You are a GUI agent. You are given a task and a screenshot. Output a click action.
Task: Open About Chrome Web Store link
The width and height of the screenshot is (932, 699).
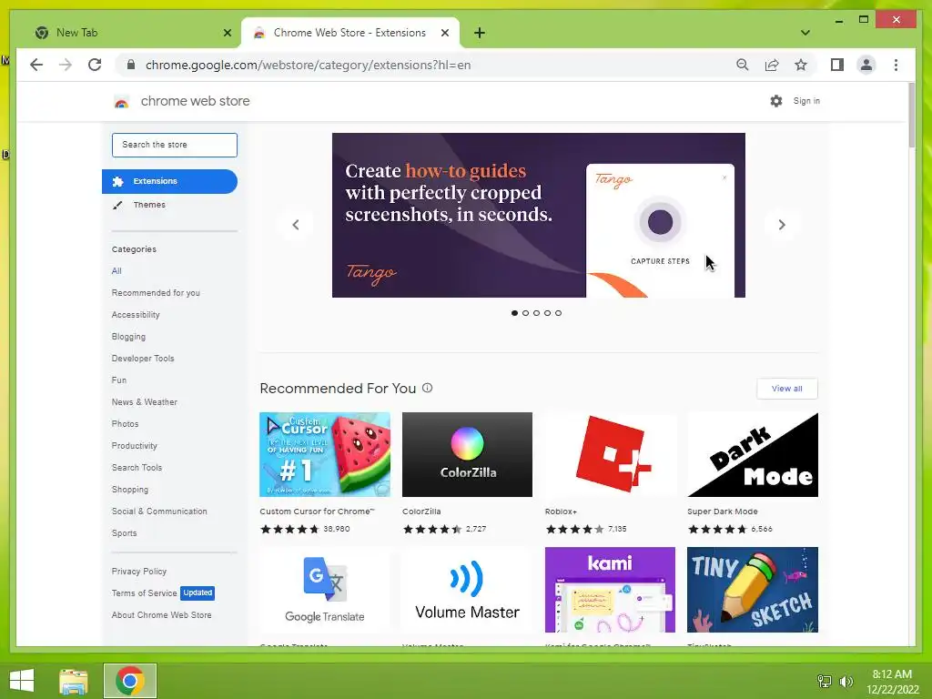point(162,615)
